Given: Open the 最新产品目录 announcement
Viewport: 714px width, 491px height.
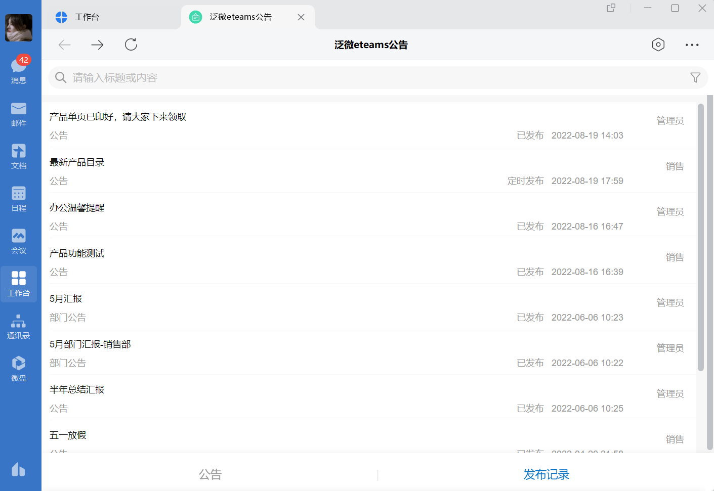Looking at the screenshot, I should pyautogui.click(x=77, y=162).
